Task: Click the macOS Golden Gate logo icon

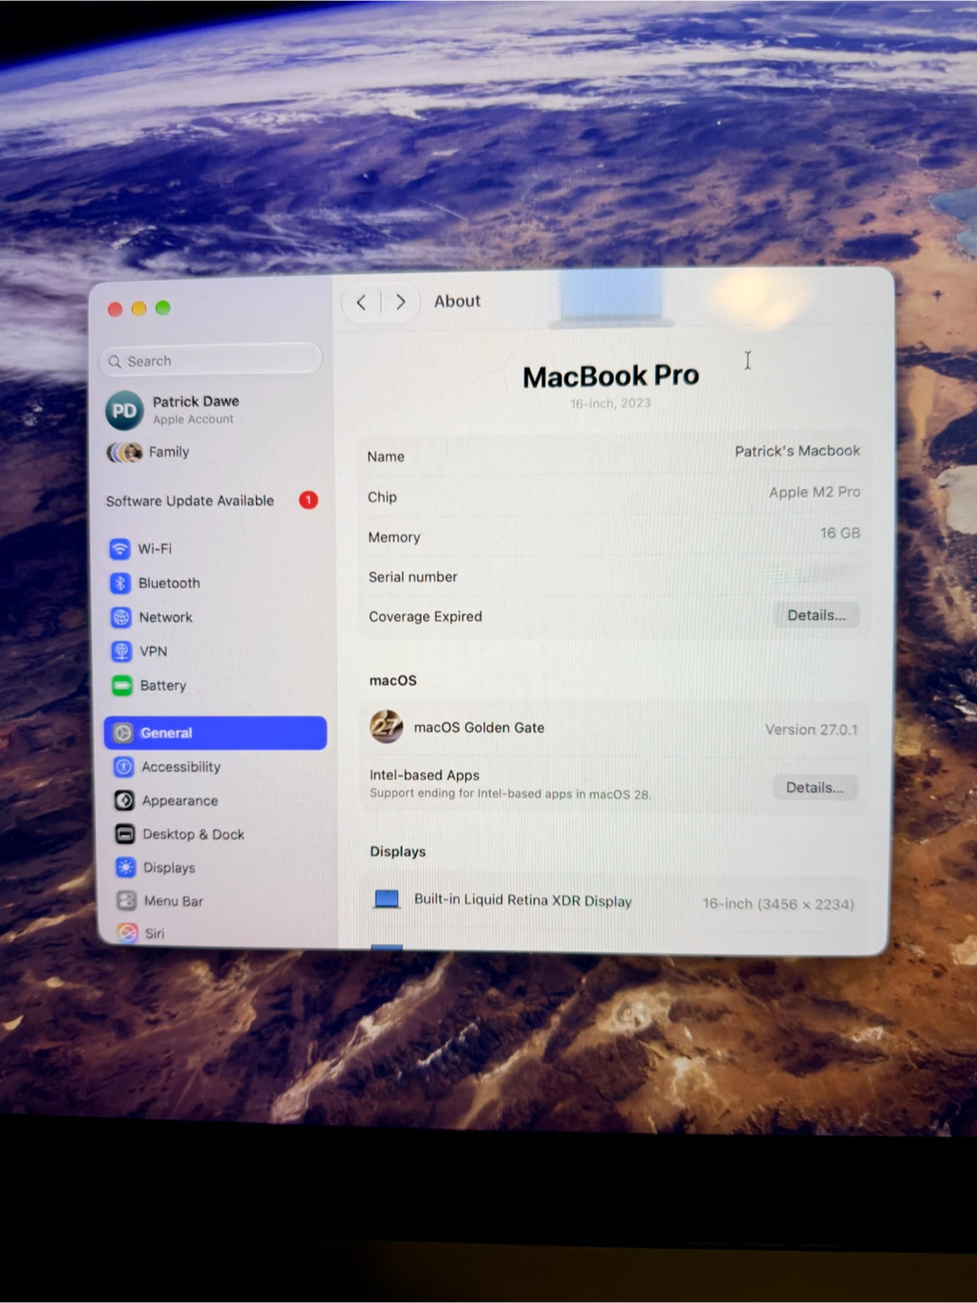Action: tap(386, 727)
